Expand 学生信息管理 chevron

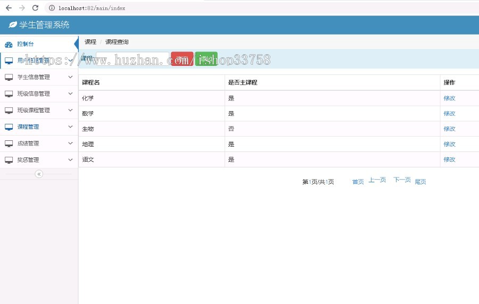coord(71,77)
